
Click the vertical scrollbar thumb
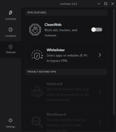click(x=114, y=62)
